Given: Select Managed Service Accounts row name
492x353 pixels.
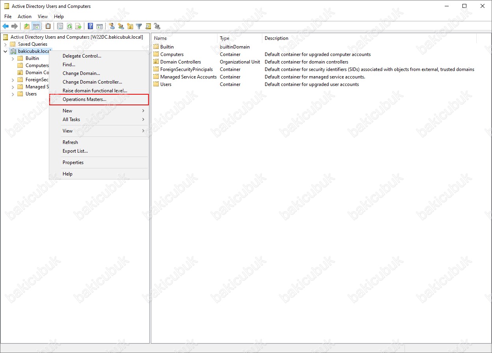Looking at the screenshot, I should tap(188, 77).
